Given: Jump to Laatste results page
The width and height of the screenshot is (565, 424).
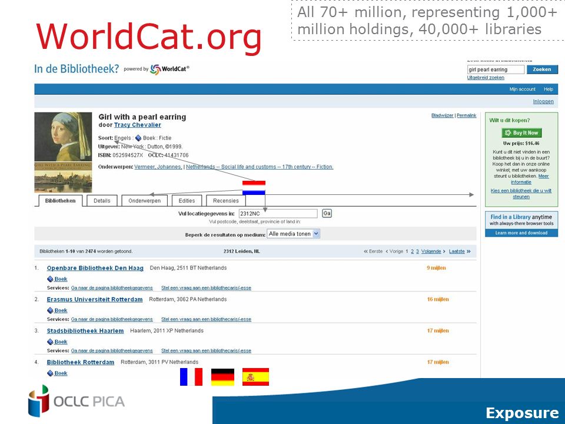Looking at the screenshot, I should 457,251.
